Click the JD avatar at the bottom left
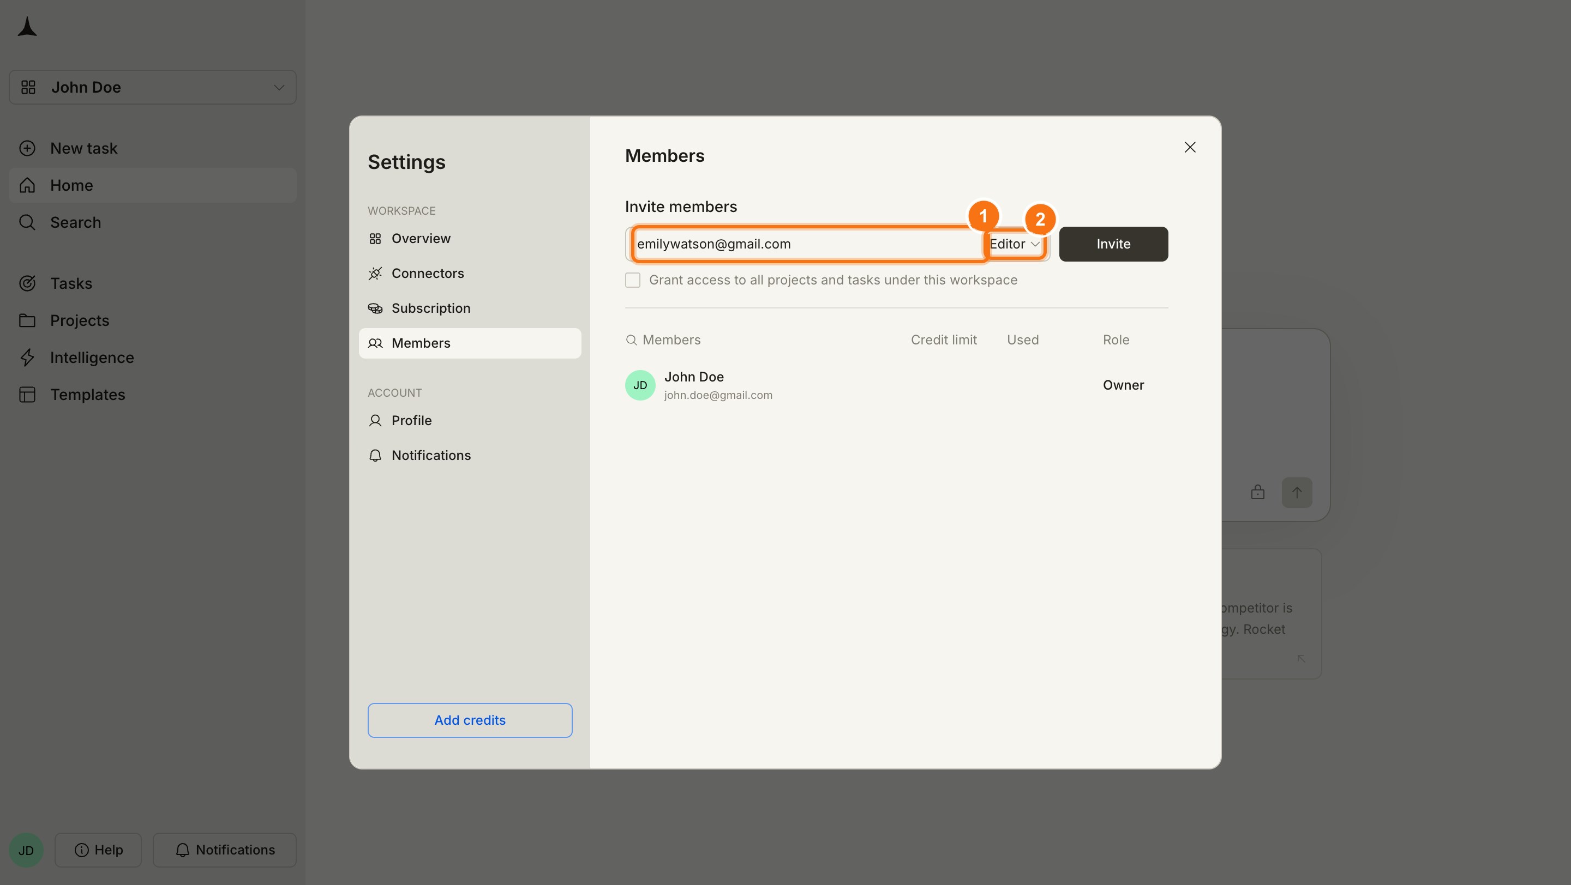This screenshot has width=1571, height=885. coord(26,850)
